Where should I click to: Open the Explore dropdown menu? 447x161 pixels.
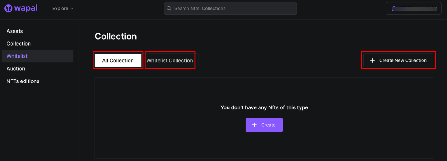[60, 8]
